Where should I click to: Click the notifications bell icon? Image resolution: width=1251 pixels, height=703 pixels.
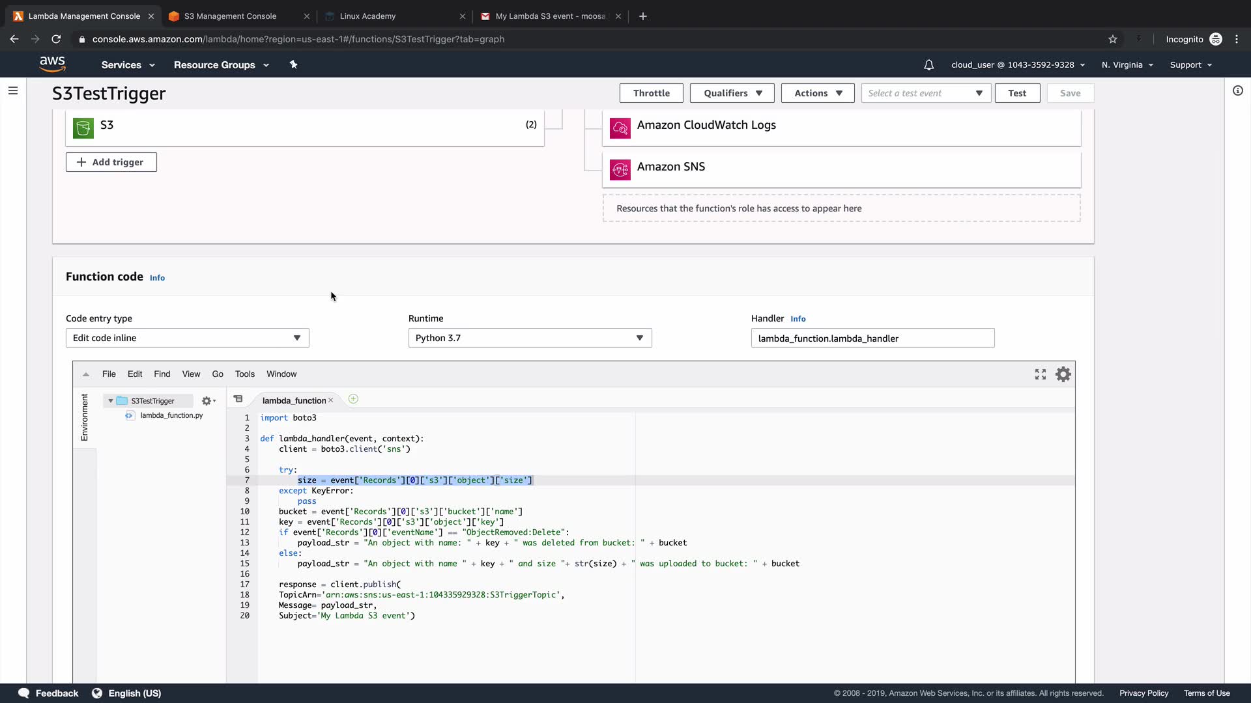928,65
